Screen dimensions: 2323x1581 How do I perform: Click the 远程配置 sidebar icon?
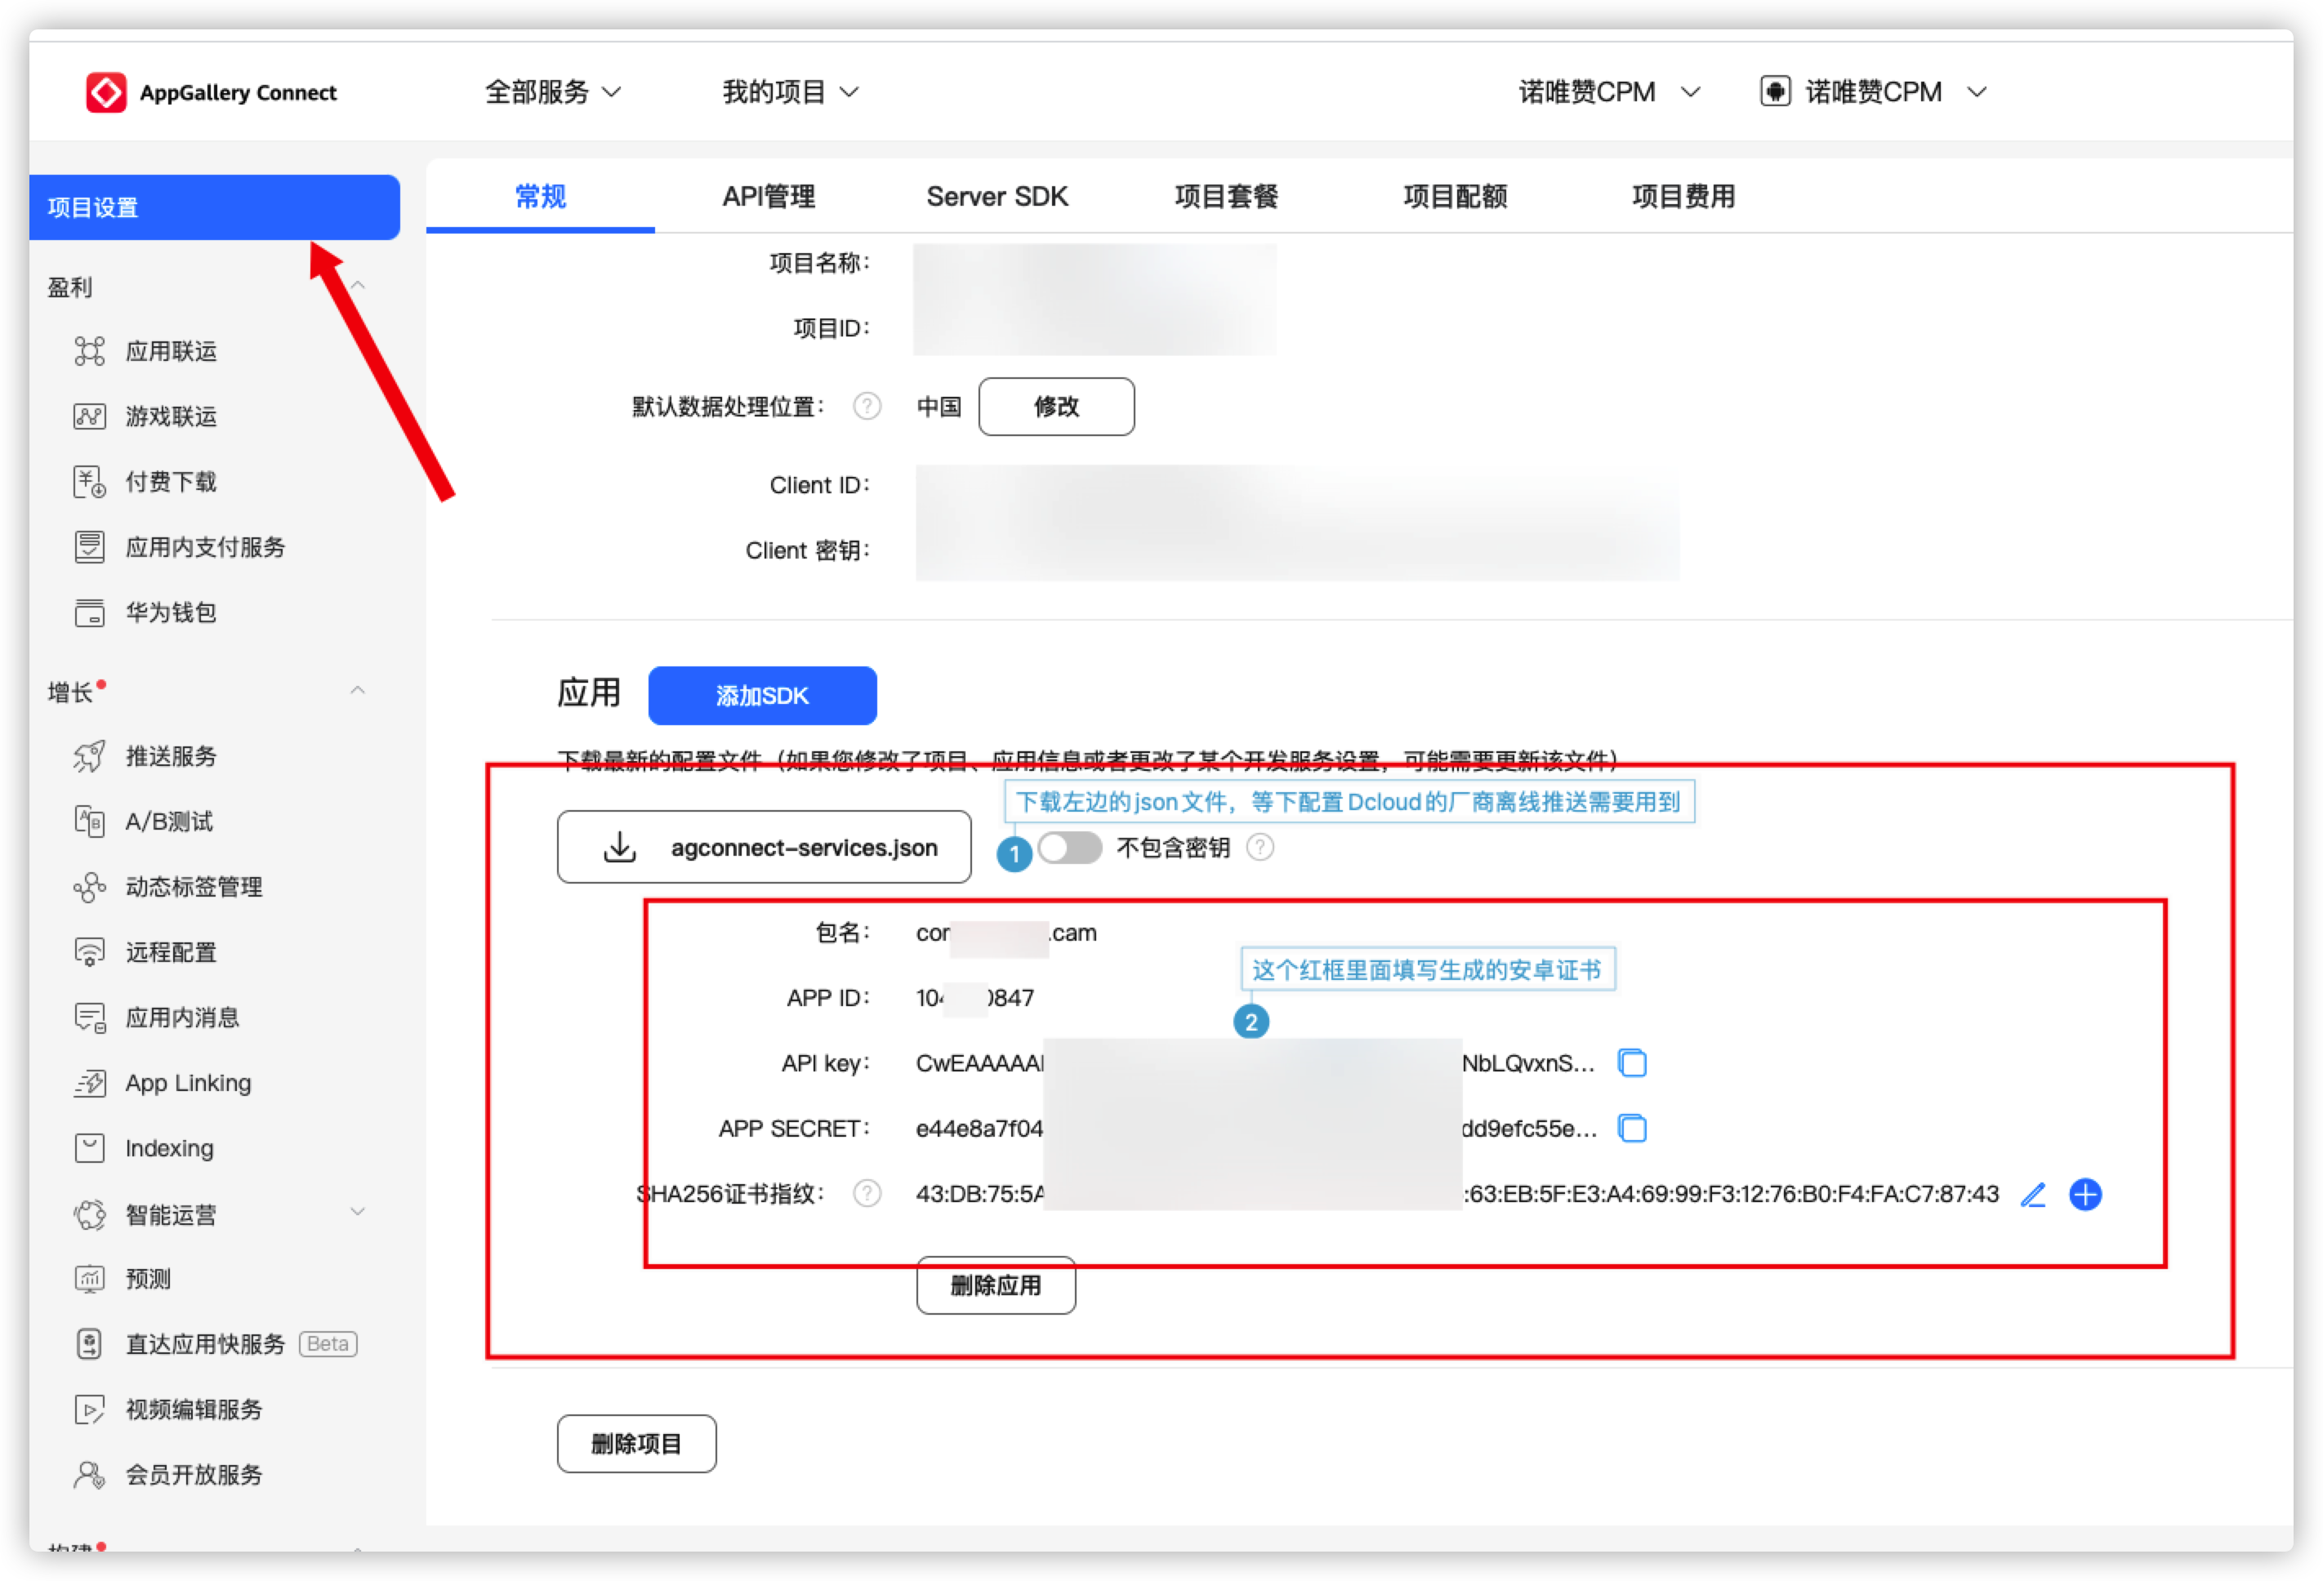pyautogui.click(x=89, y=951)
